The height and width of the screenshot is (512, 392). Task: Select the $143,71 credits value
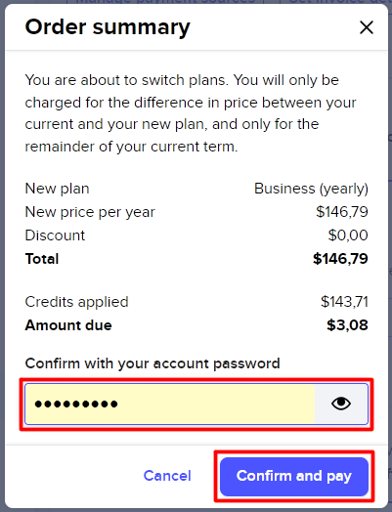click(x=344, y=302)
